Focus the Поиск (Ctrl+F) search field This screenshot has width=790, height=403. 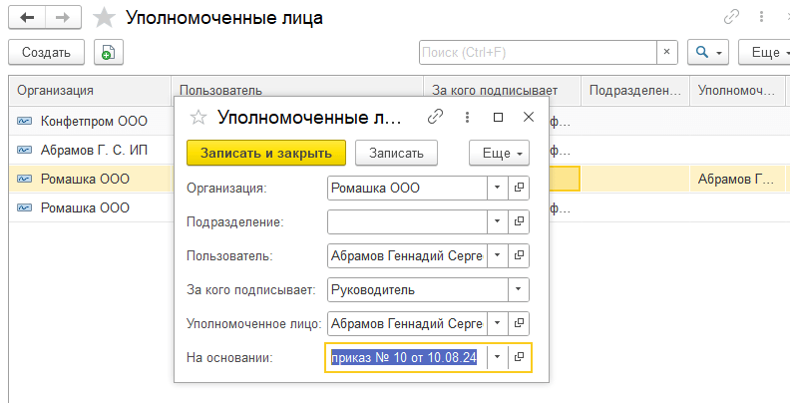tap(538, 52)
